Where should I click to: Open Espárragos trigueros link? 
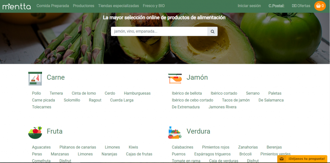(212, 154)
